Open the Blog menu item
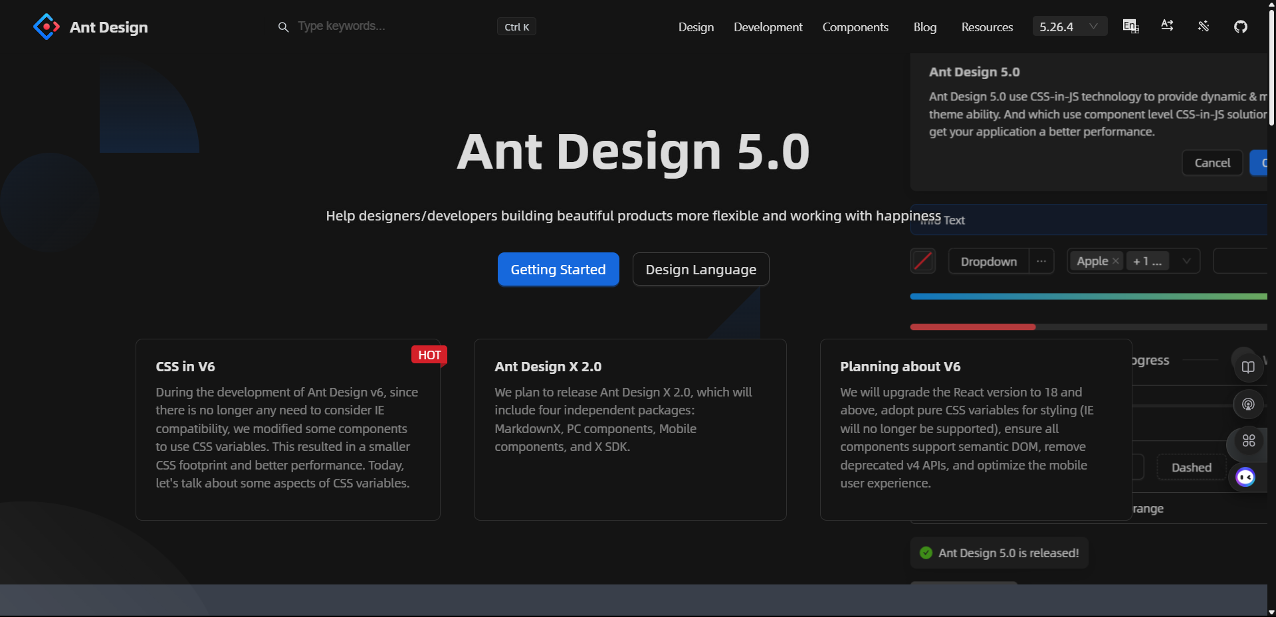The width and height of the screenshot is (1276, 617). click(924, 27)
